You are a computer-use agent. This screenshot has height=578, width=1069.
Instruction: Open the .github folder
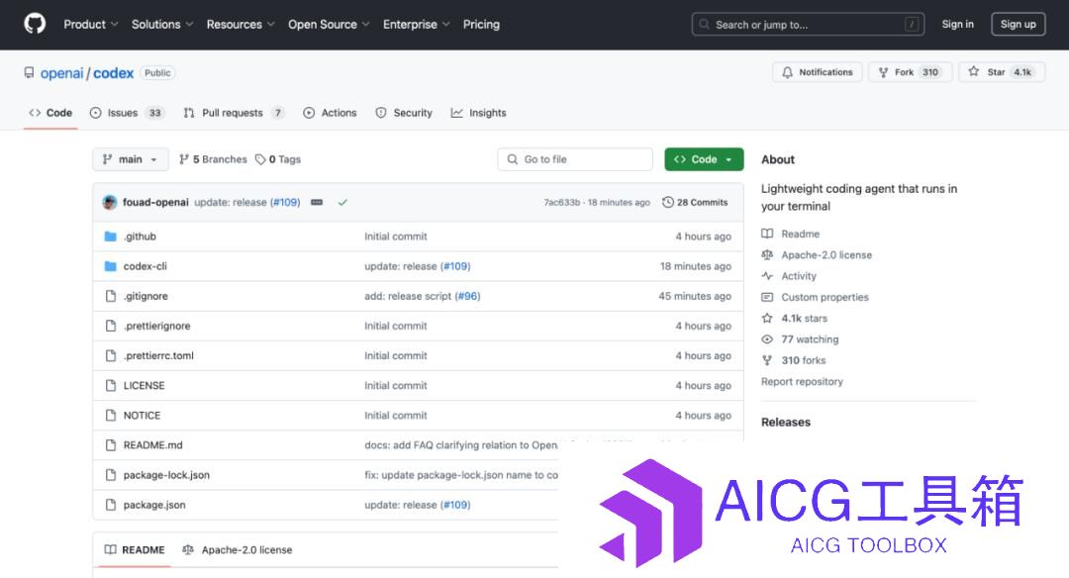pos(140,237)
